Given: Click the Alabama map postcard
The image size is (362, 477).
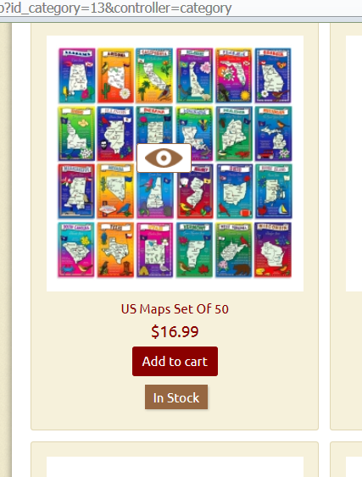Looking at the screenshot, I should (77, 75).
